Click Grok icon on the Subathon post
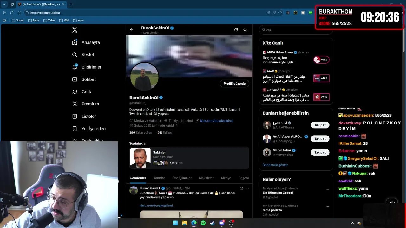The image size is (406, 228). tap(241, 188)
